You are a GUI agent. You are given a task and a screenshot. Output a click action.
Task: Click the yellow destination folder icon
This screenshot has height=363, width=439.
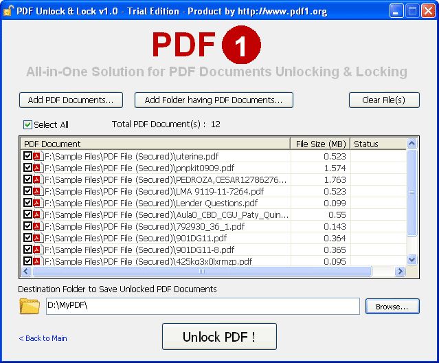(x=30, y=306)
